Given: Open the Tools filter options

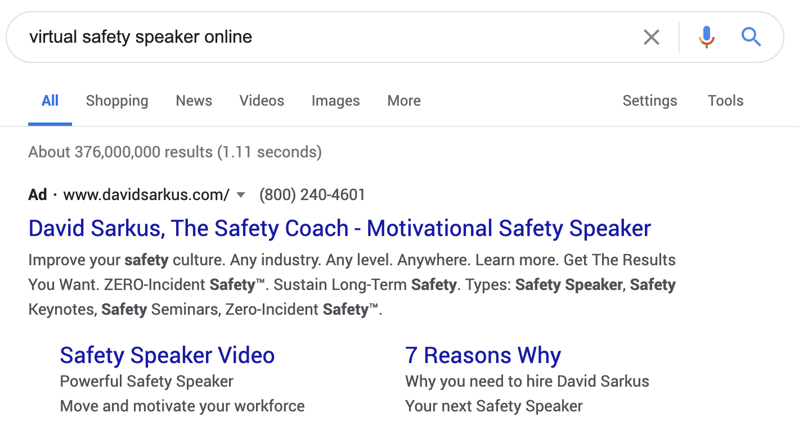Looking at the screenshot, I should click(x=725, y=101).
